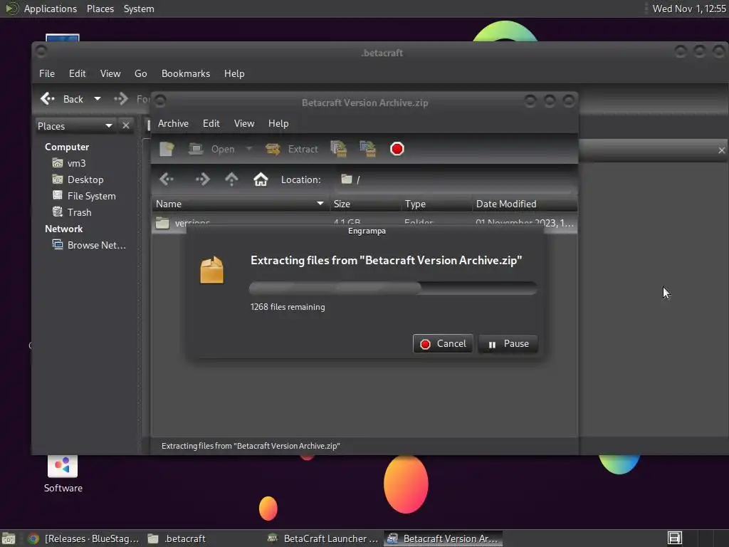
Task: Click the extraction progress bar
Action: (393, 288)
